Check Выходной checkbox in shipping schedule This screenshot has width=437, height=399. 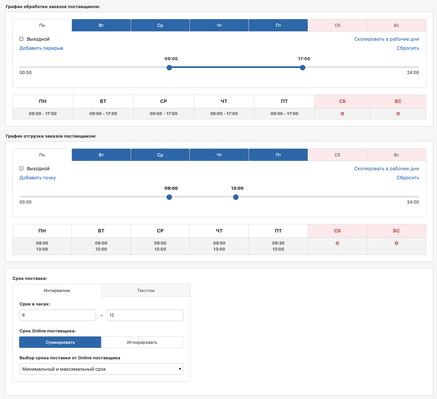[21, 169]
